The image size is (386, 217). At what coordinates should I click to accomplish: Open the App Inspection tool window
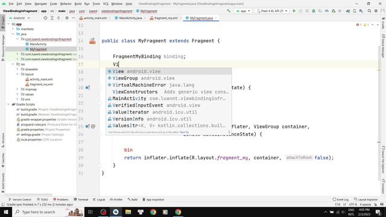point(153,200)
